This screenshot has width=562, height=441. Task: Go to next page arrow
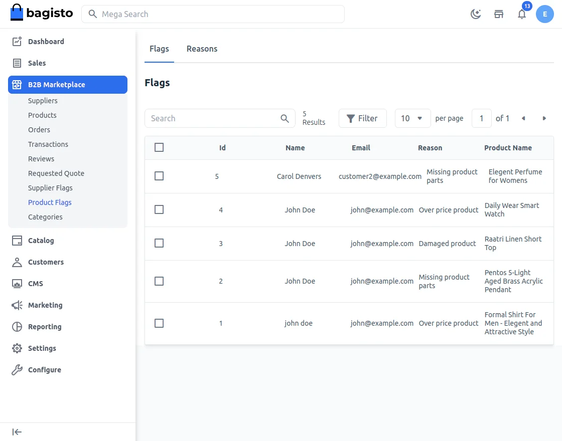coord(544,118)
